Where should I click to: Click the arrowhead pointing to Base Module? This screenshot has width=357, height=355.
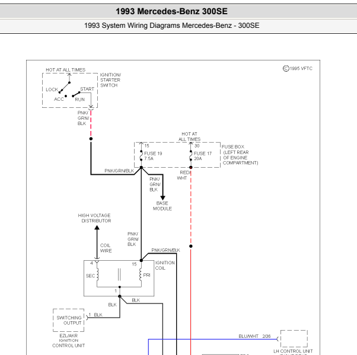pyautogui.click(x=163, y=198)
